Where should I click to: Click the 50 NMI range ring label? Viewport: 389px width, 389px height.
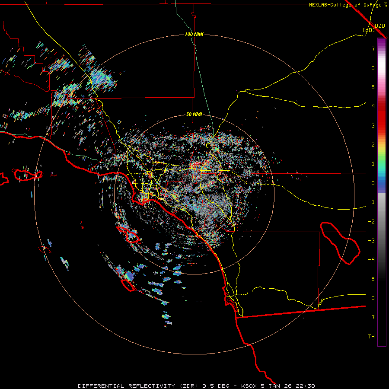[x=194, y=115]
